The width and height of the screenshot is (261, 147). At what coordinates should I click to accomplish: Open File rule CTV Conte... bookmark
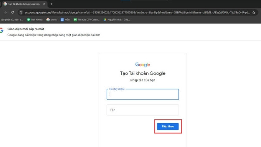[87, 20]
